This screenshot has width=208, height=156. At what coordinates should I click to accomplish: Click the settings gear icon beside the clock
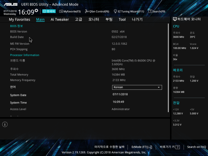coord(36,10)
